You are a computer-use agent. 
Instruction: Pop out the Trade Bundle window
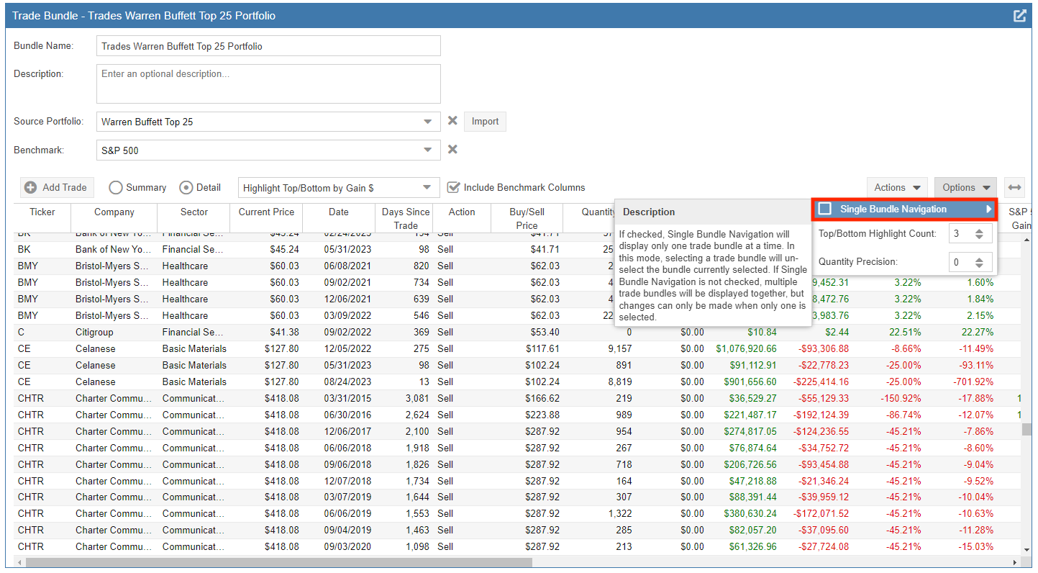click(x=1019, y=15)
